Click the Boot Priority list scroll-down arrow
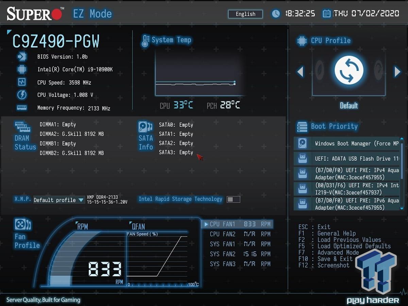This screenshot has height=306, width=408. (402, 208)
